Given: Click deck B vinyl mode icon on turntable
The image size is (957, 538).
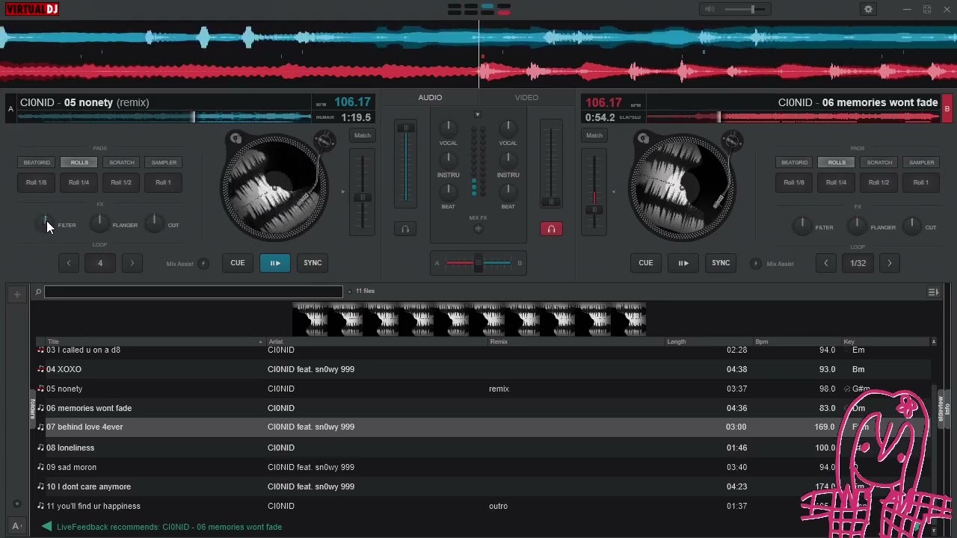Looking at the screenshot, I should 643,138.
